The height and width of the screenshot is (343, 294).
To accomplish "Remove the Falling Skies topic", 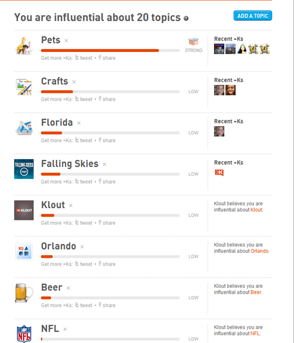I will click(x=104, y=164).
